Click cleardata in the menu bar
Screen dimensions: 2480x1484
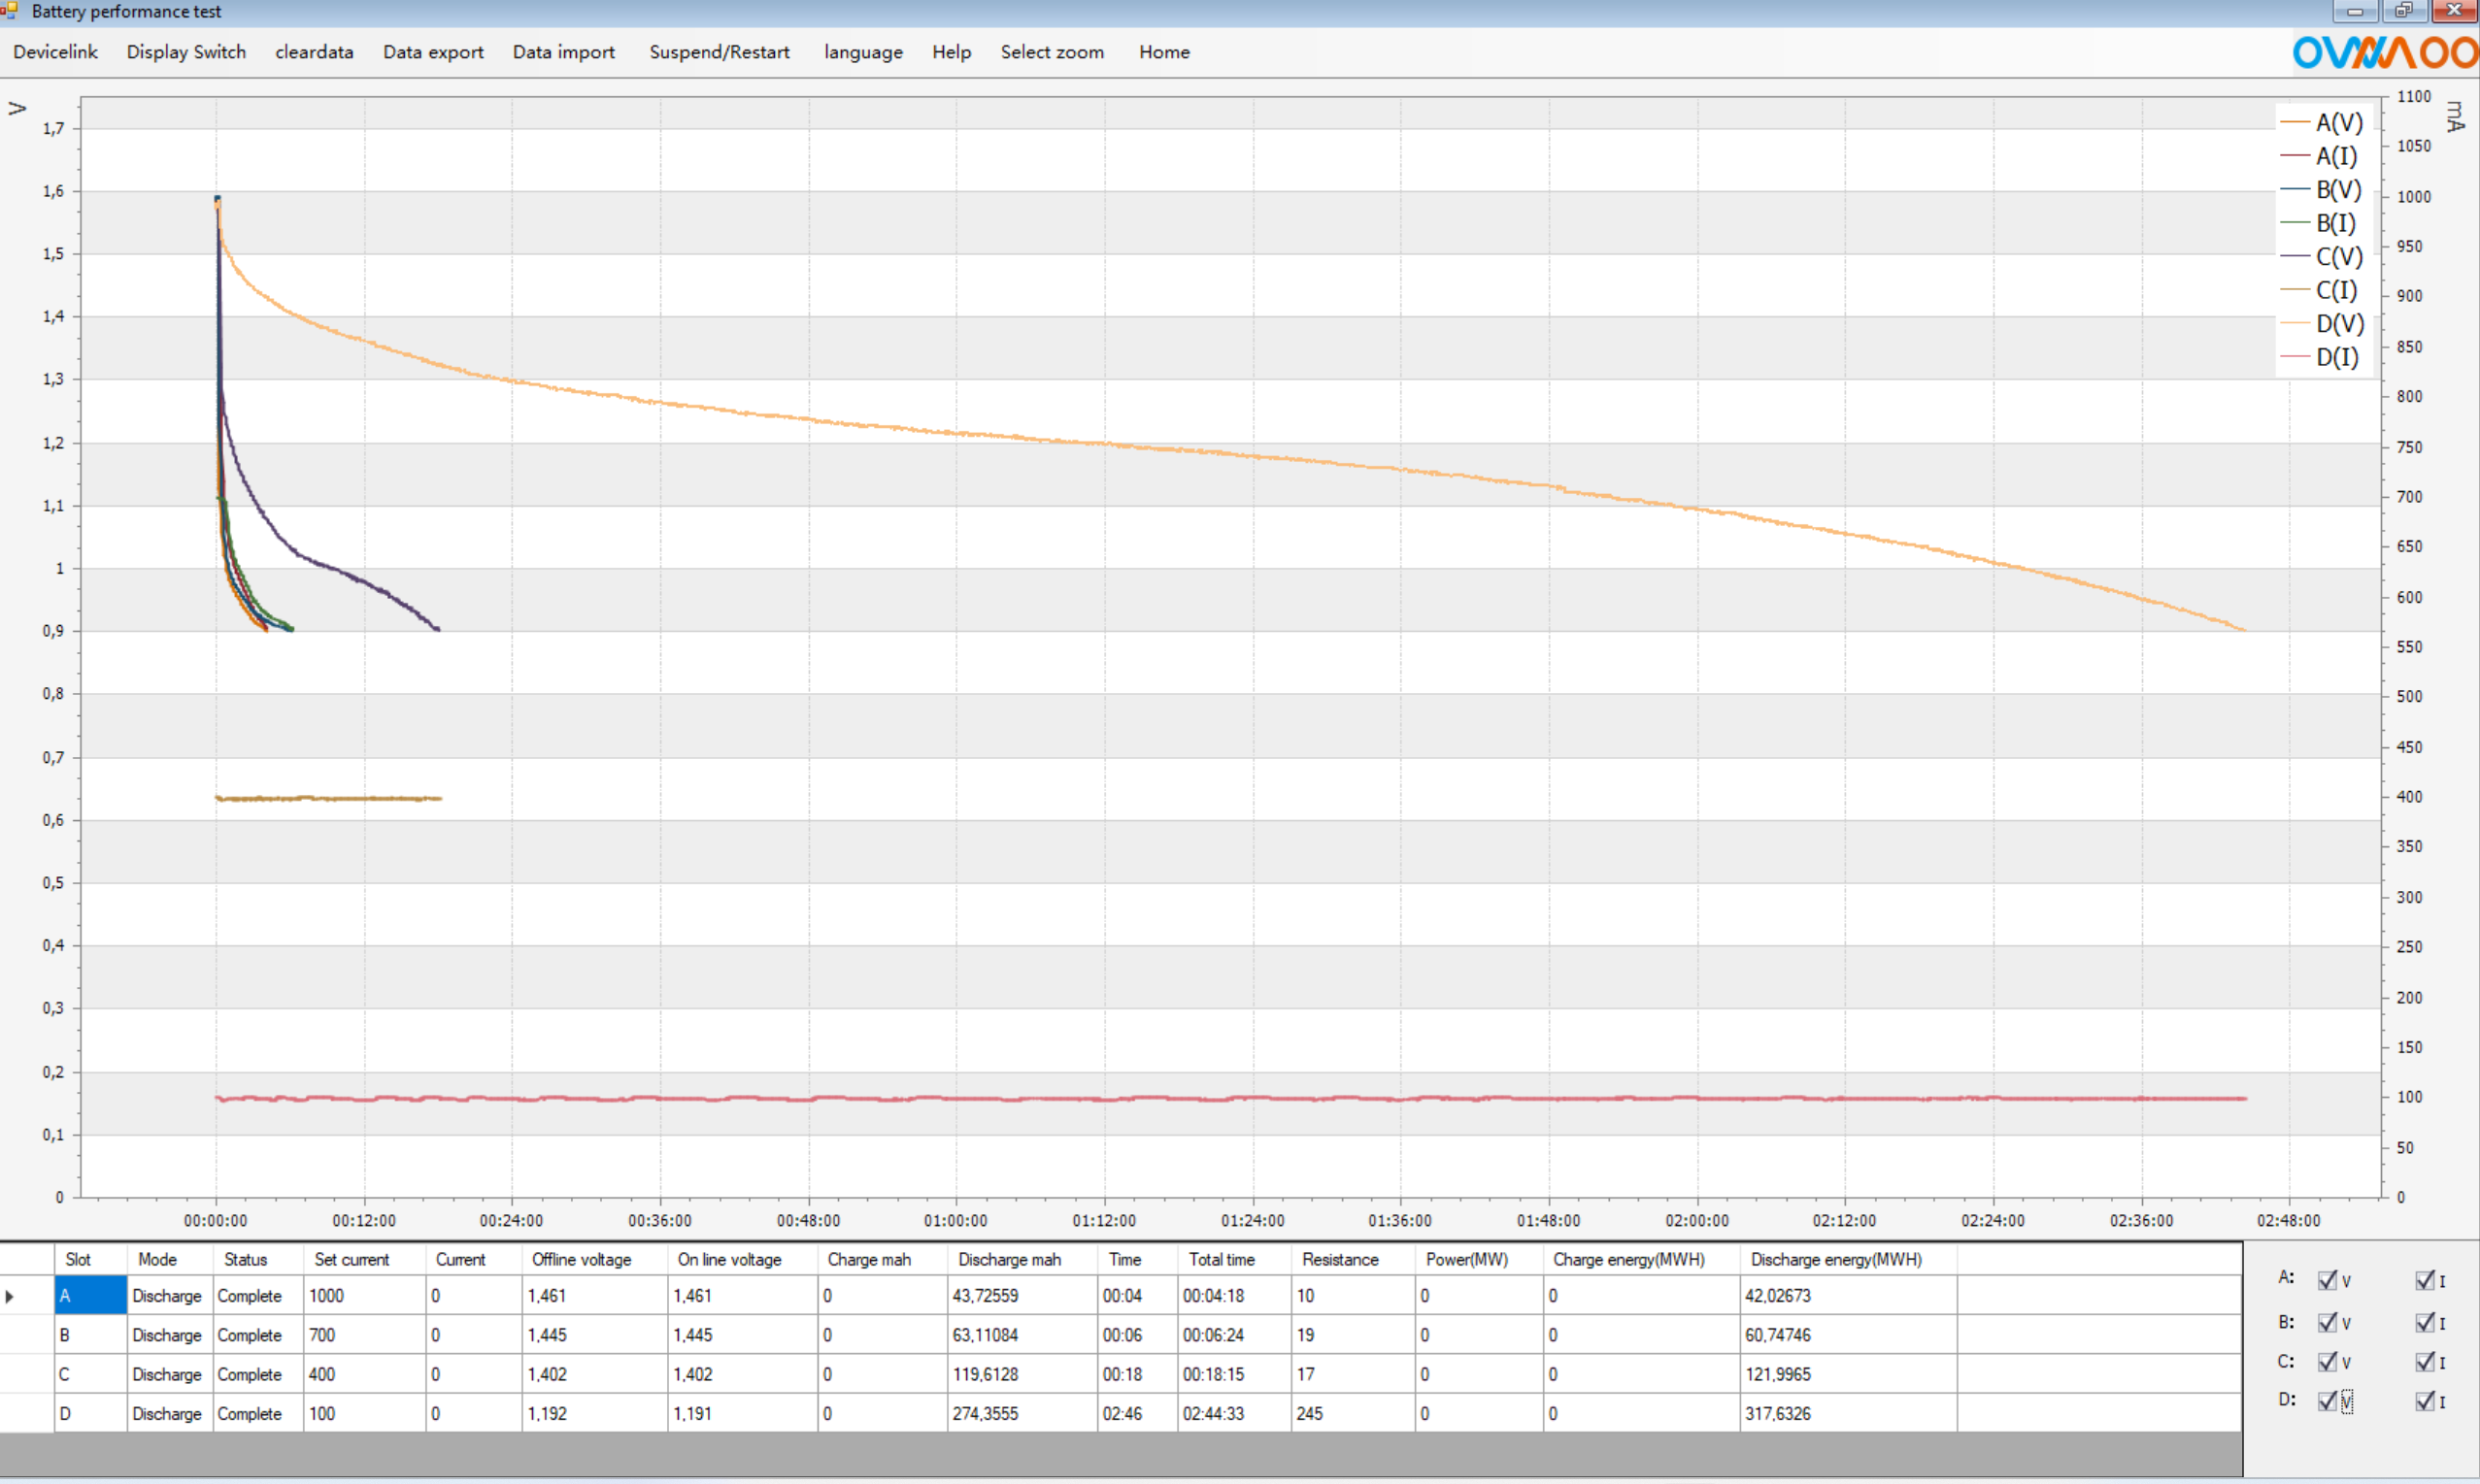[314, 52]
